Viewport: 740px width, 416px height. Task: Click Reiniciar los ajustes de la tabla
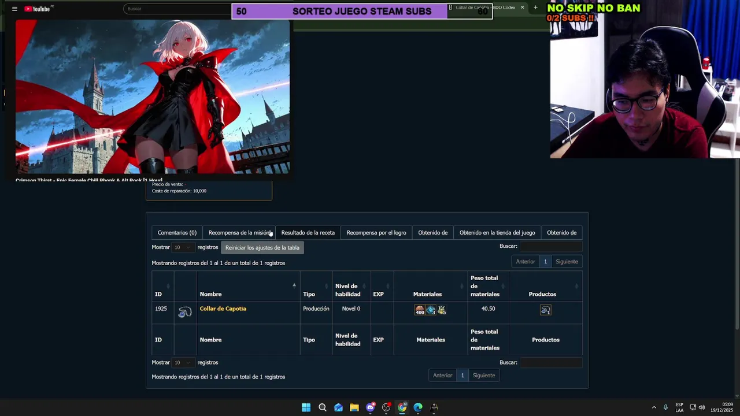pyautogui.click(x=262, y=248)
